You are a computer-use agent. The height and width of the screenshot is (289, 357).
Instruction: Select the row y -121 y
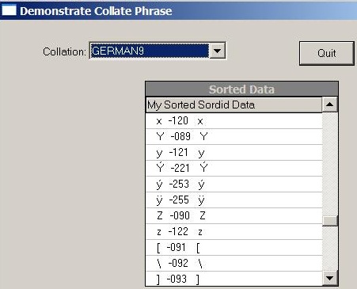[234, 153]
